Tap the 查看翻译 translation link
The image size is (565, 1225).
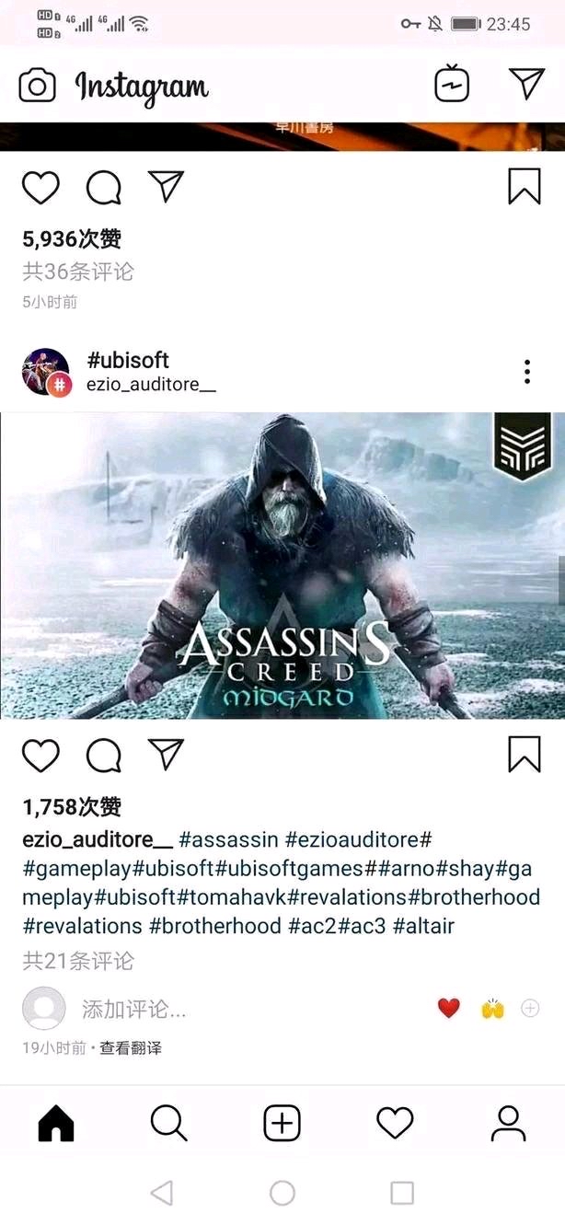tap(131, 1048)
